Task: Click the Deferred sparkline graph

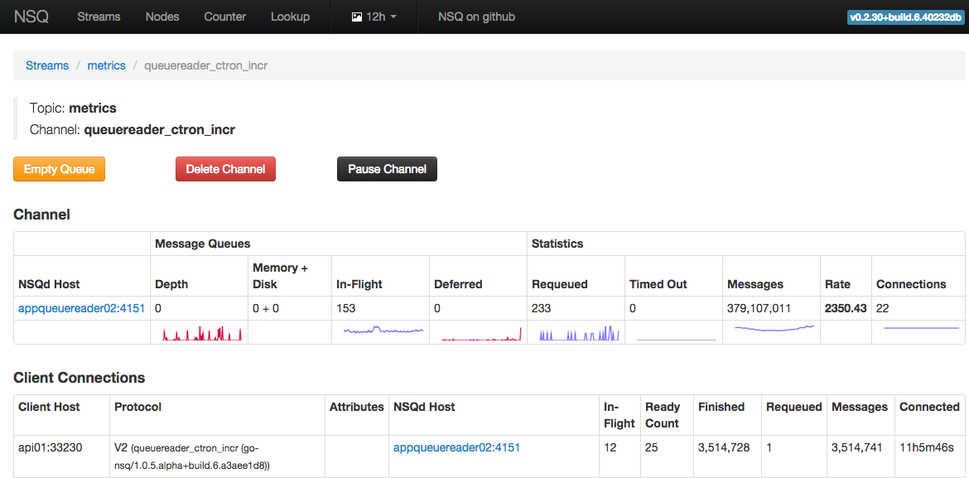Action: [481, 335]
